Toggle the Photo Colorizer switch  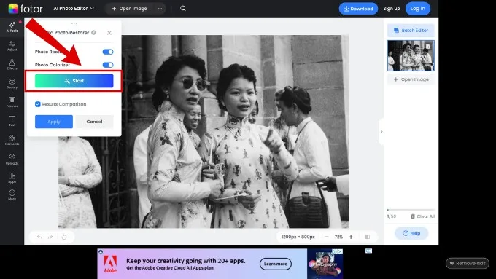pos(108,65)
